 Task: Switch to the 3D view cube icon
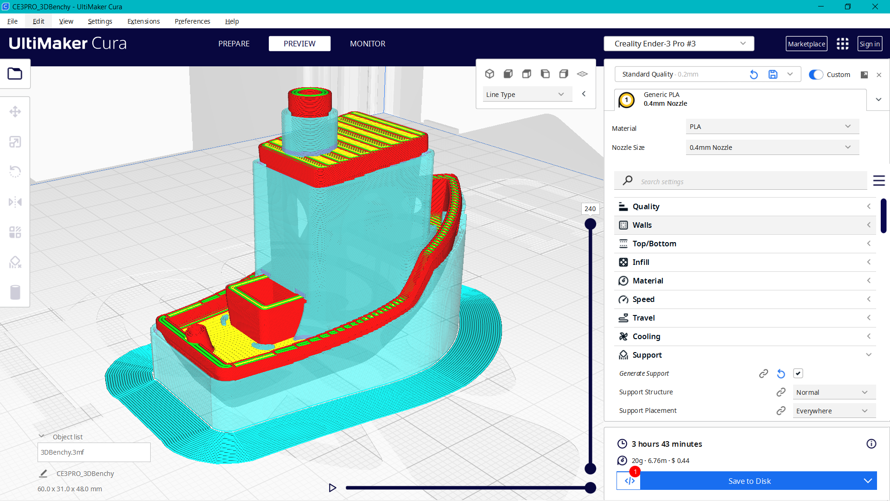tap(489, 74)
